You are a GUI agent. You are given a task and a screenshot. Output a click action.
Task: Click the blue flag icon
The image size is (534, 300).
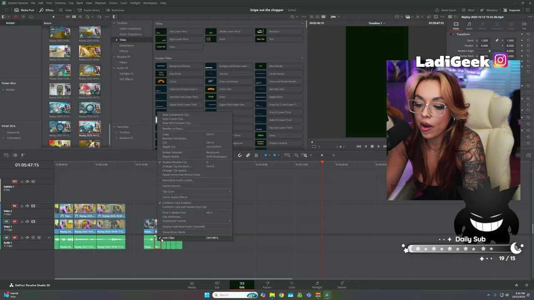pyautogui.click(x=266, y=155)
